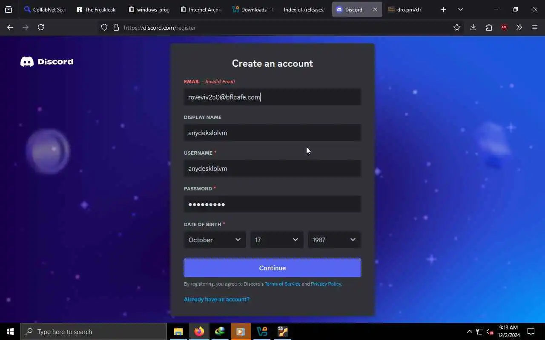545x340 pixels.
Task: Reload the Discord register page
Action: (x=41, y=27)
